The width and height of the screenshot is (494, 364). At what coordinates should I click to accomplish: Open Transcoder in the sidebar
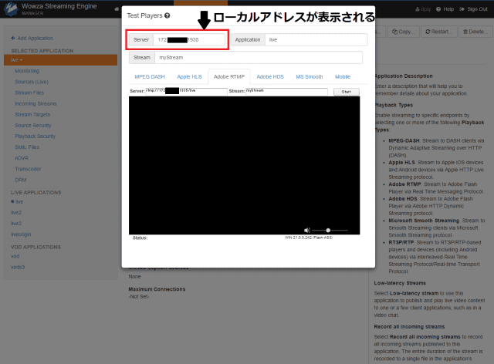28,169
